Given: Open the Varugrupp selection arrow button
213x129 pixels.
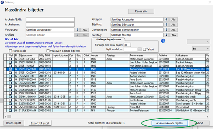Looking at the screenshot, I should point(77,30).
